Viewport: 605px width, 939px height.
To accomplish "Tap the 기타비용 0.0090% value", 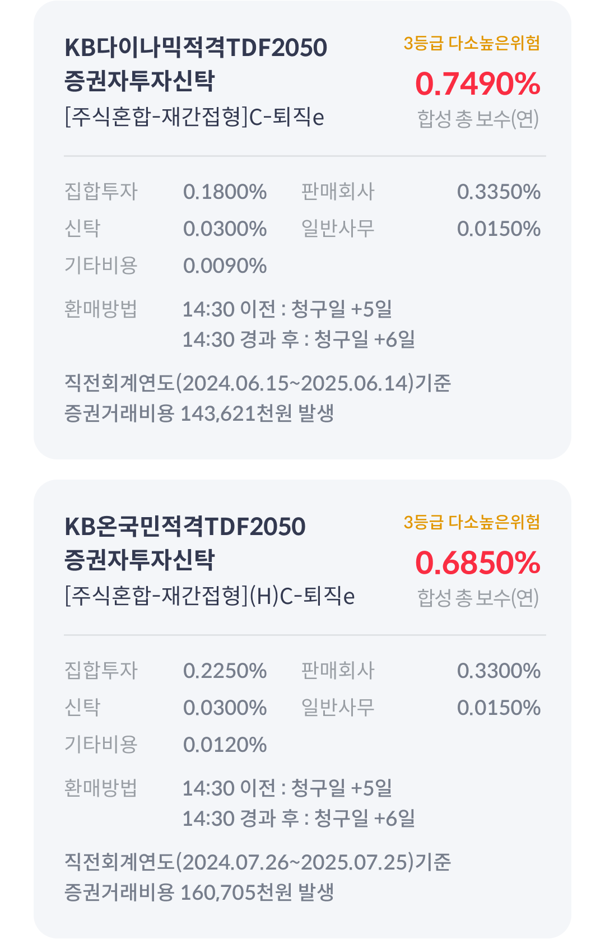I will click(225, 266).
